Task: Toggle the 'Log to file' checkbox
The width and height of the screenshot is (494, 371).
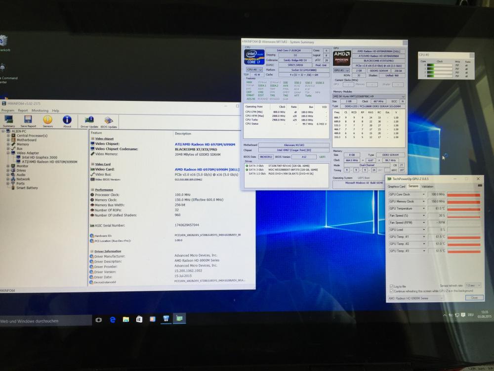Action: click(391, 286)
